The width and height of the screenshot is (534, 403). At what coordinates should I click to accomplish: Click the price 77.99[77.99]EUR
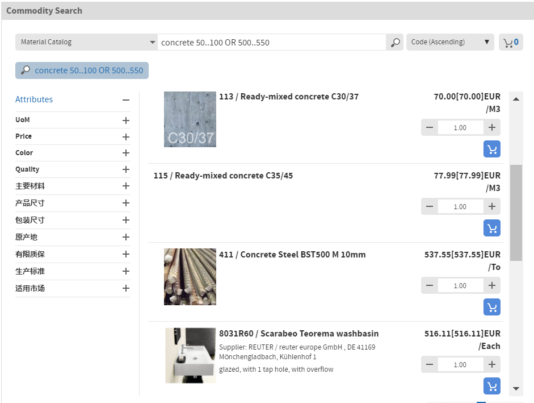[x=467, y=176]
